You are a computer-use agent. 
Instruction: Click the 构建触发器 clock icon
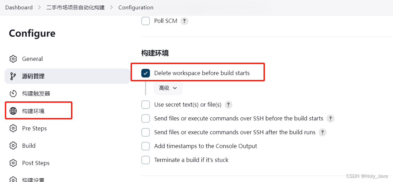coord(13,94)
